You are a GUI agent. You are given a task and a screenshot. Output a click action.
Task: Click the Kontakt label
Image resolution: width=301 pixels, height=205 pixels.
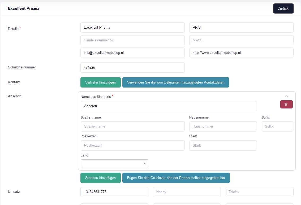[x=14, y=82]
